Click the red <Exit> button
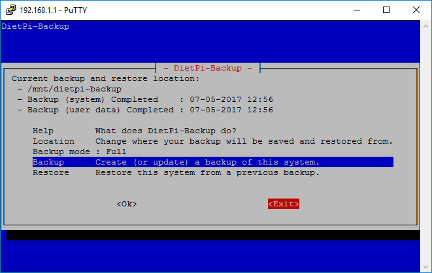This screenshot has height=273, width=432. 284,204
